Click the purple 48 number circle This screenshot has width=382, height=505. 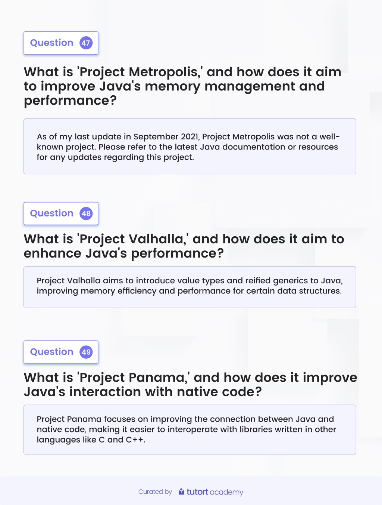tap(86, 213)
